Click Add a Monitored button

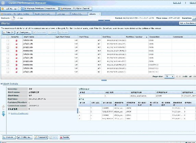pyautogui.click(x=187, y=23)
